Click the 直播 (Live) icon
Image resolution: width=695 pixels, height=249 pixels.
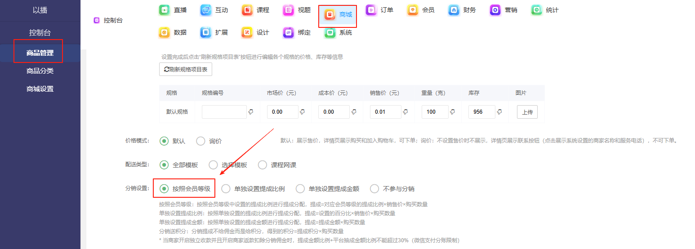(165, 10)
